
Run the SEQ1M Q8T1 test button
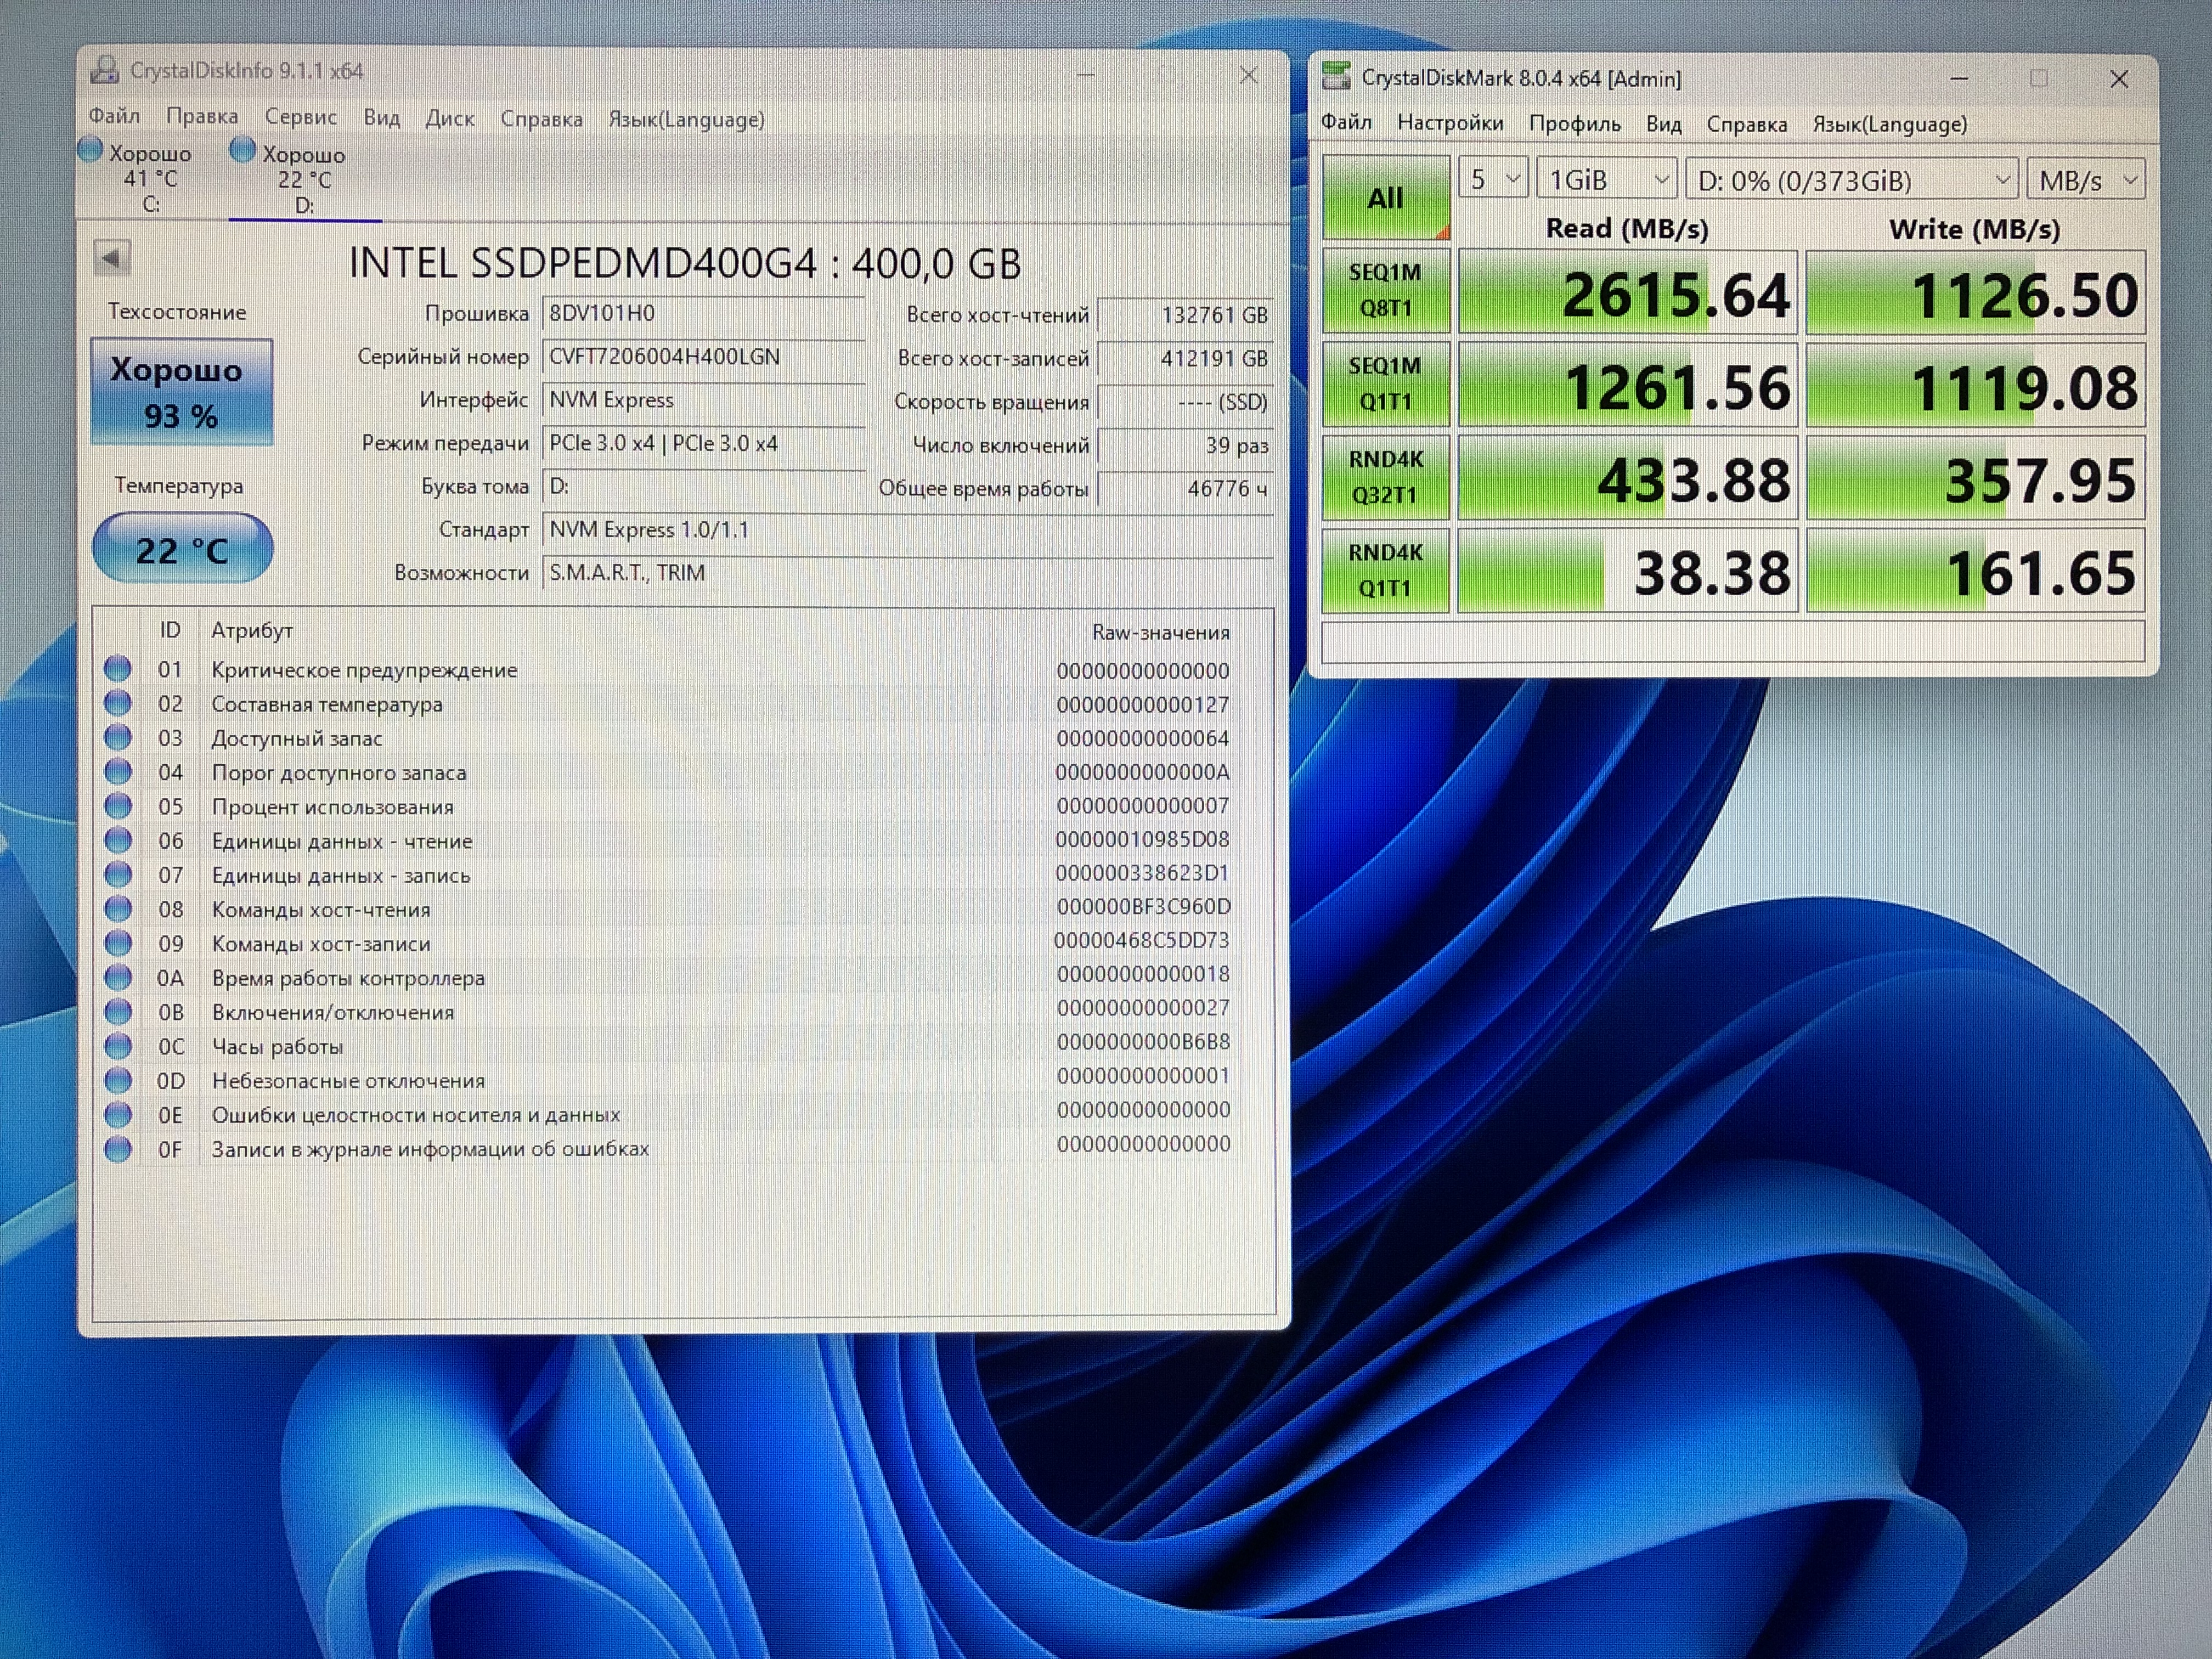[x=1385, y=290]
